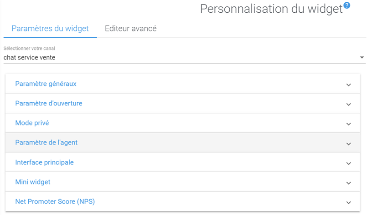This screenshot has width=367, height=215.
Task: Click chevron beside Paramètre d'ouverture
Action: 348,104
